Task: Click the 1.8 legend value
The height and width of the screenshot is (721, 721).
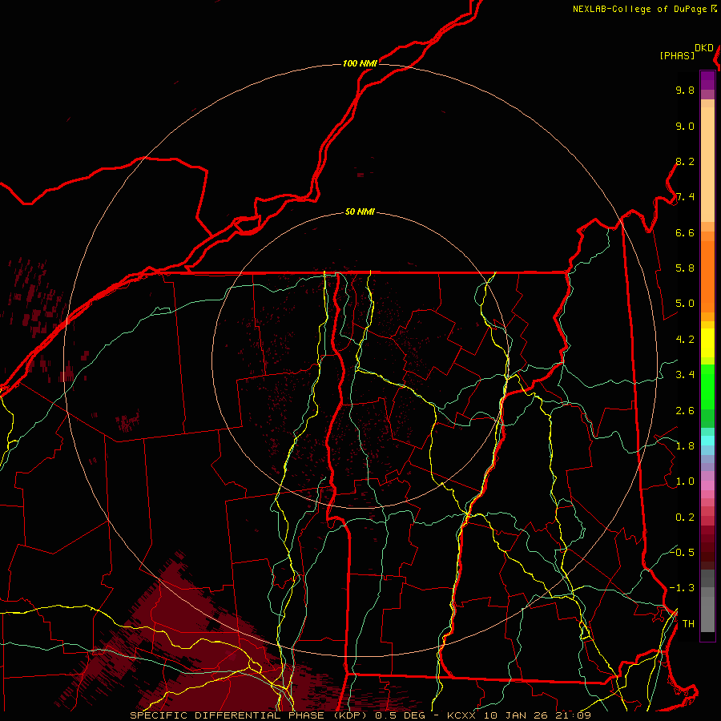Action: point(685,446)
